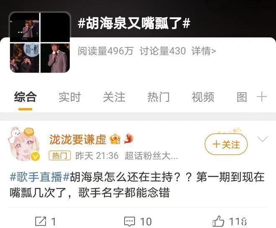Follow user with +关注 button
This screenshot has width=276, height=228.
226,144
